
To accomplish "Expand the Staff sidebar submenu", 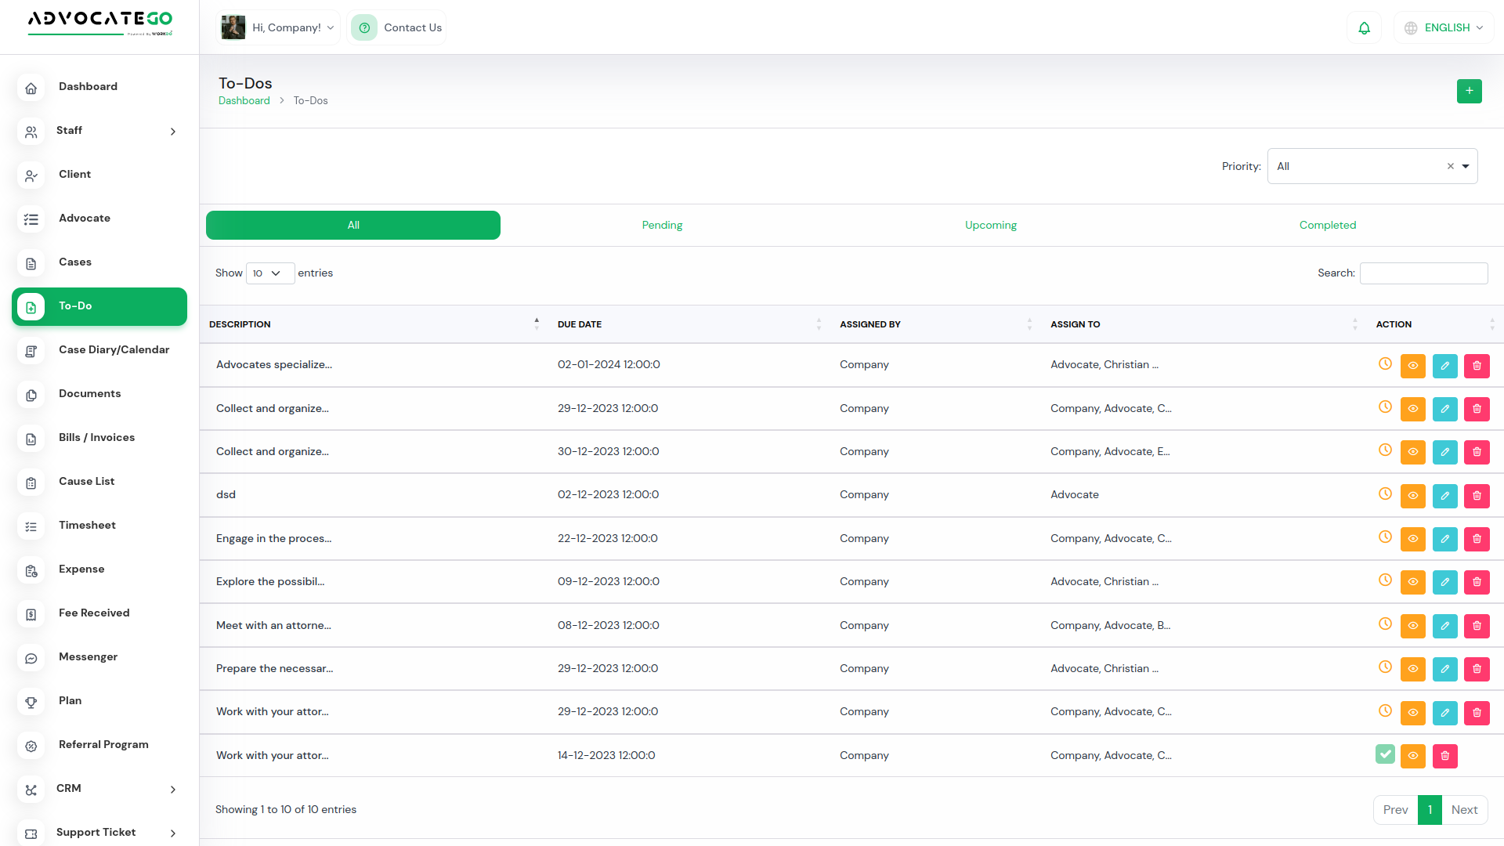I will click(x=173, y=132).
